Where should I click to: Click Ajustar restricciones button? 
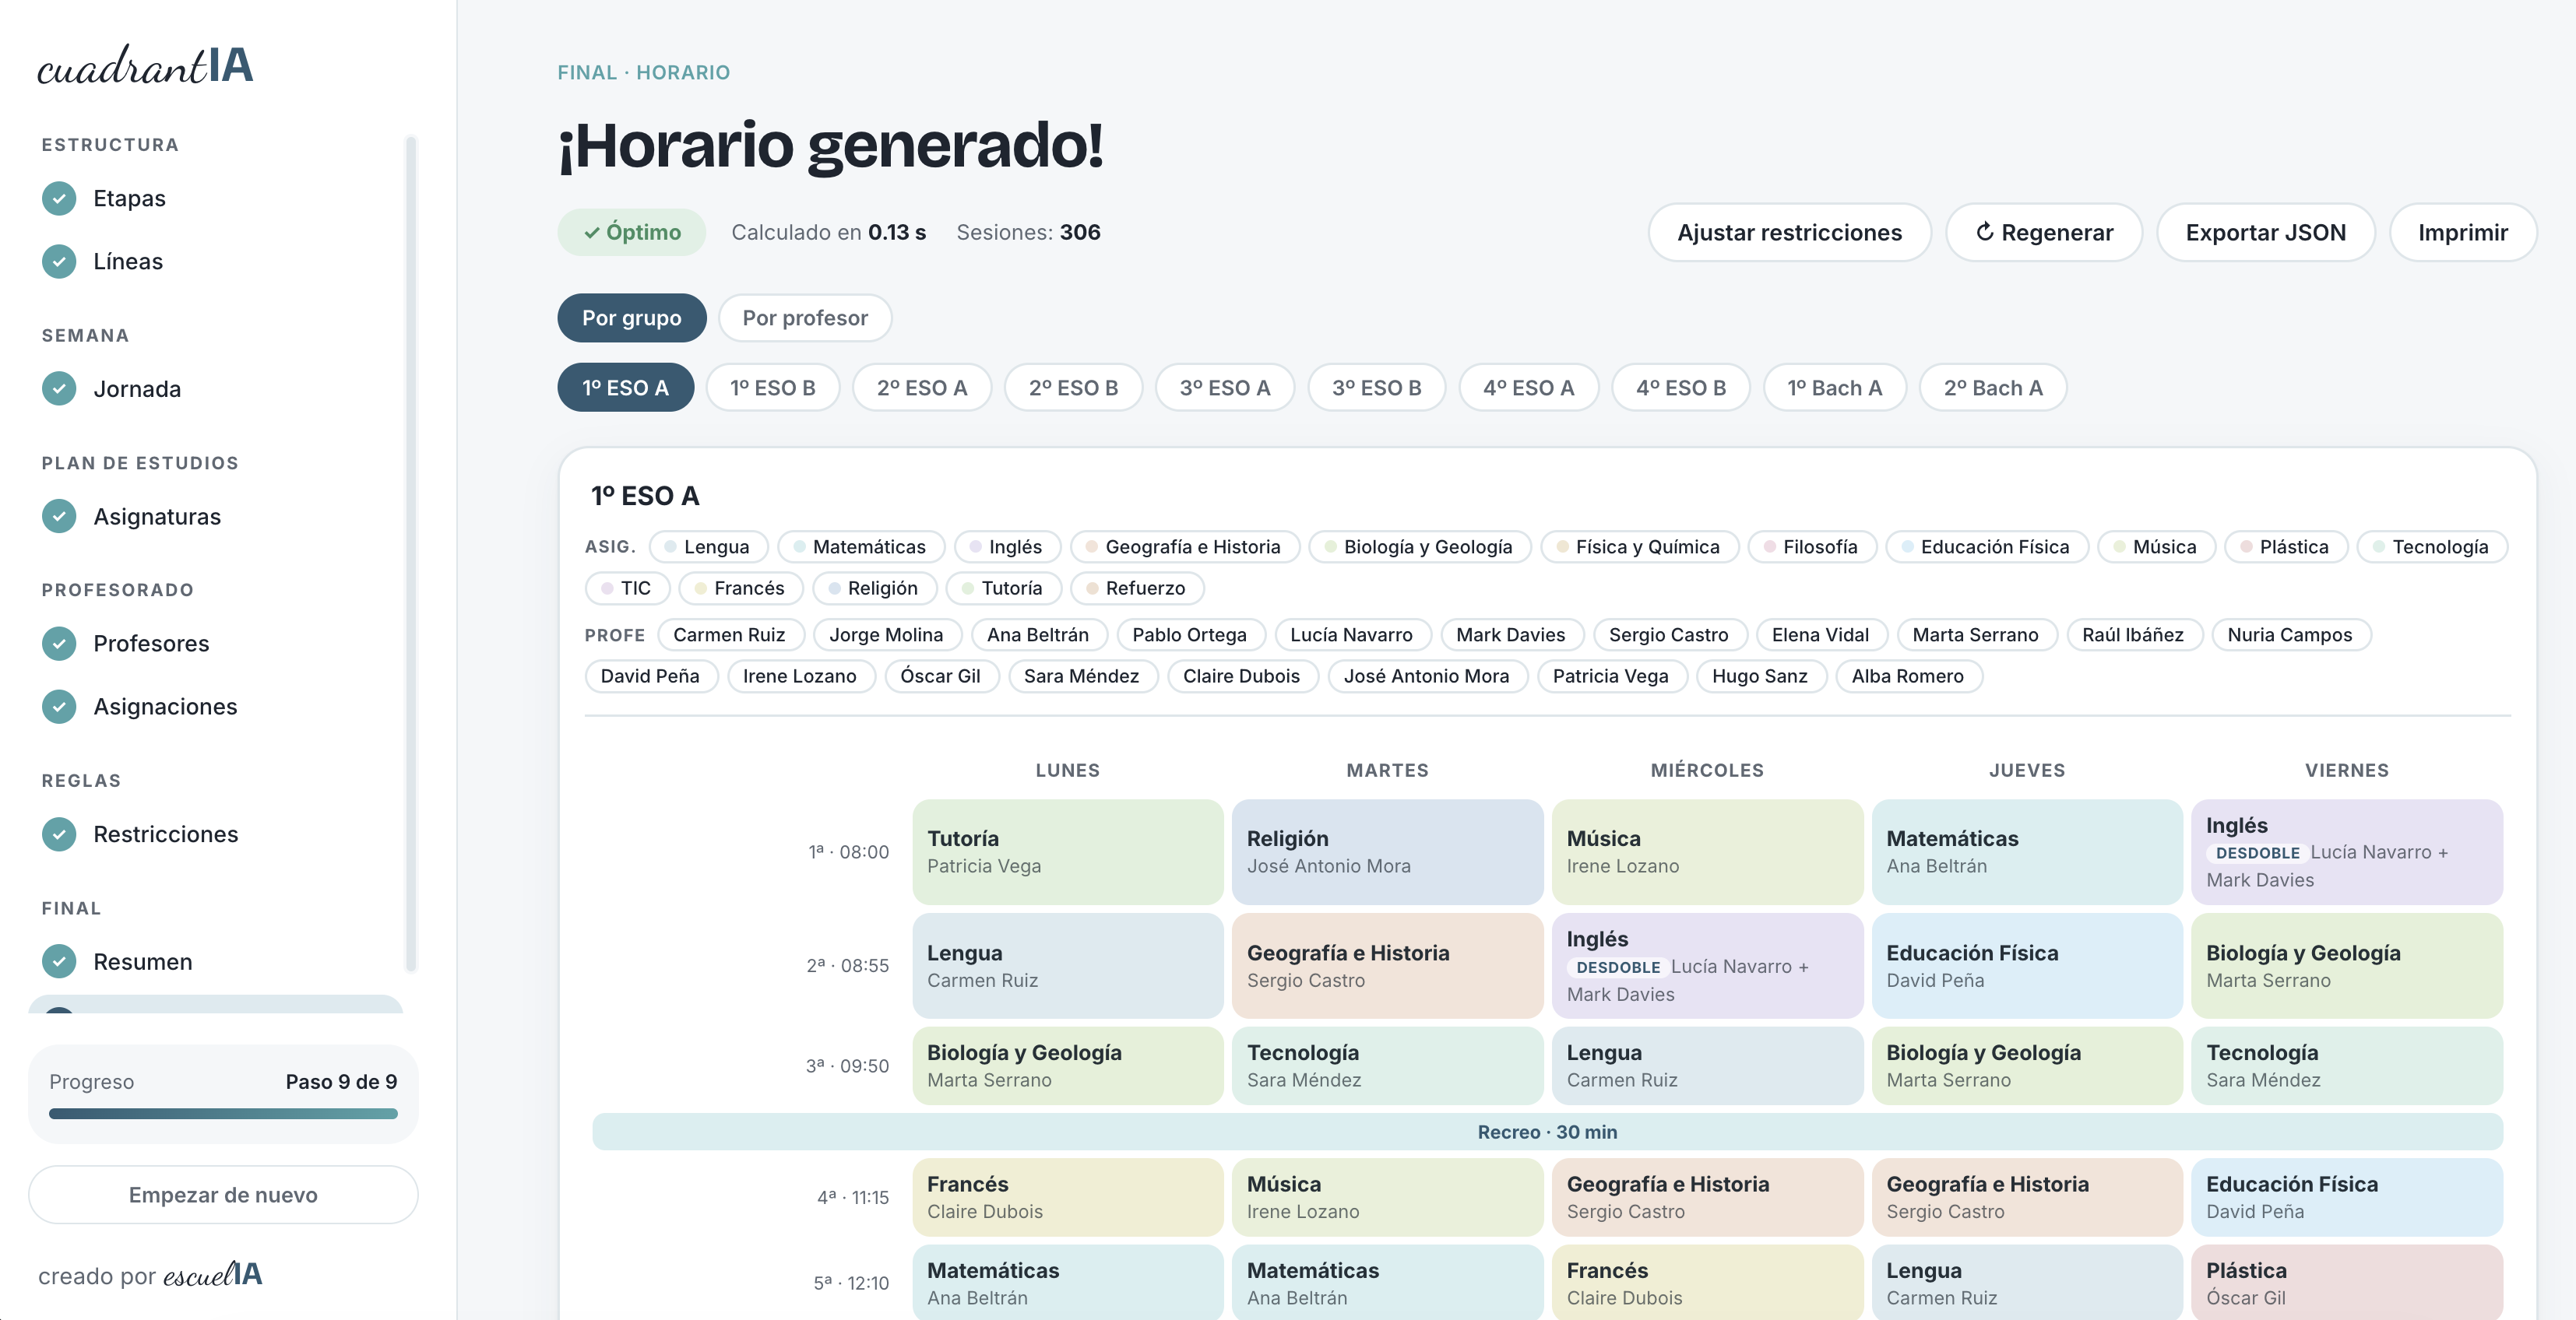tap(1789, 232)
